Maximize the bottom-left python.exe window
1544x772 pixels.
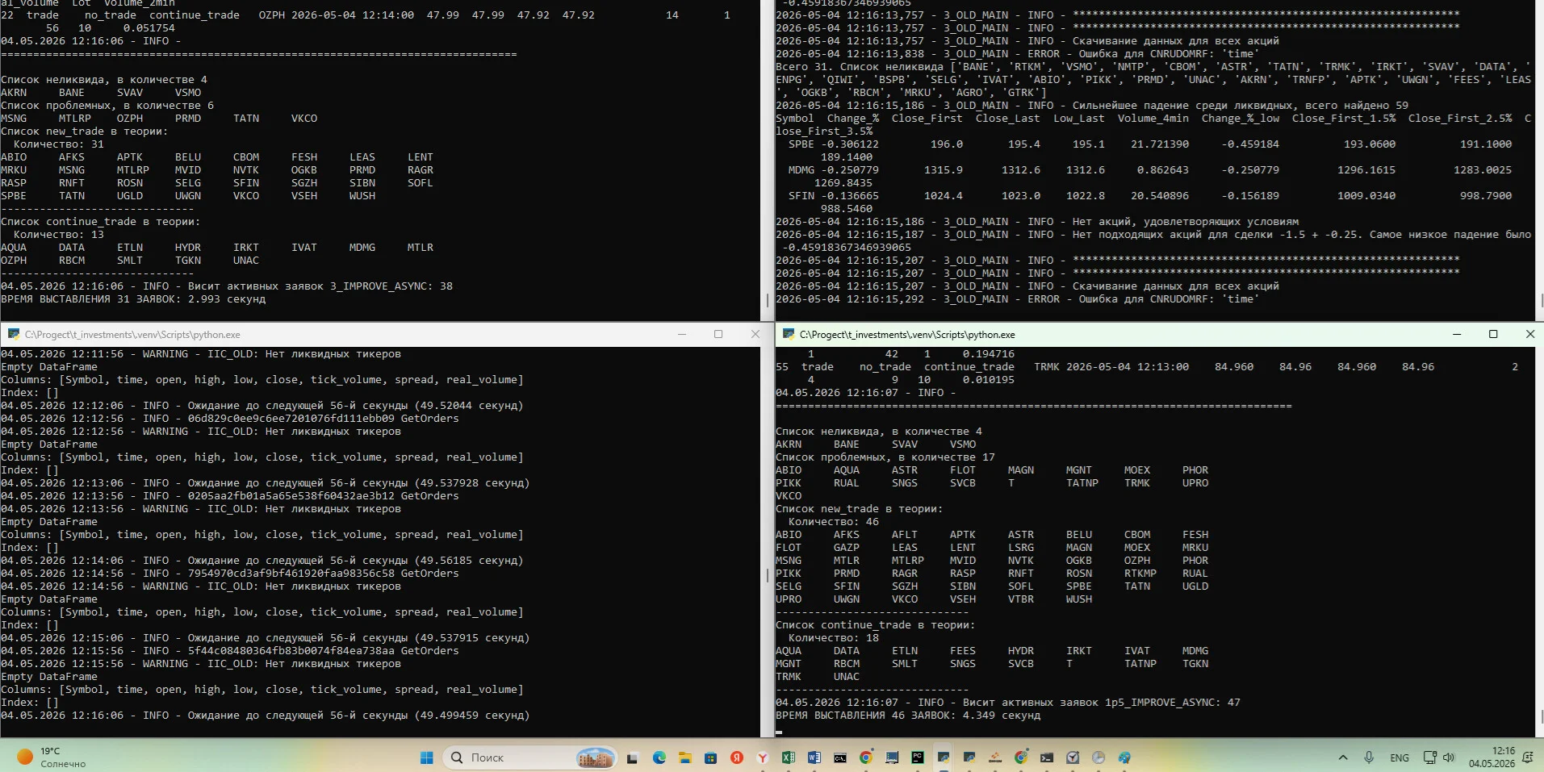pyautogui.click(x=718, y=334)
